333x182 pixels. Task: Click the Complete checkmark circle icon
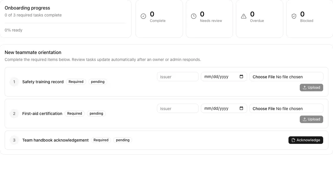pyautogui.click(x=143, y=16)
